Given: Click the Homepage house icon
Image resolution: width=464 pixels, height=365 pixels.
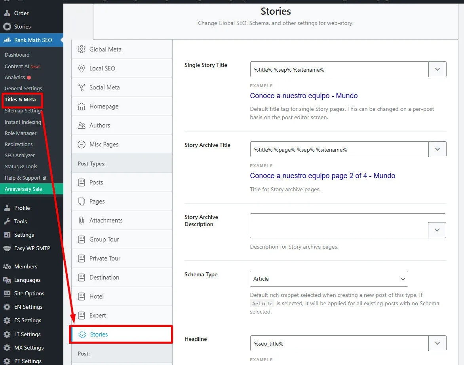Looking at the screenshot, I should pos(82,106).
